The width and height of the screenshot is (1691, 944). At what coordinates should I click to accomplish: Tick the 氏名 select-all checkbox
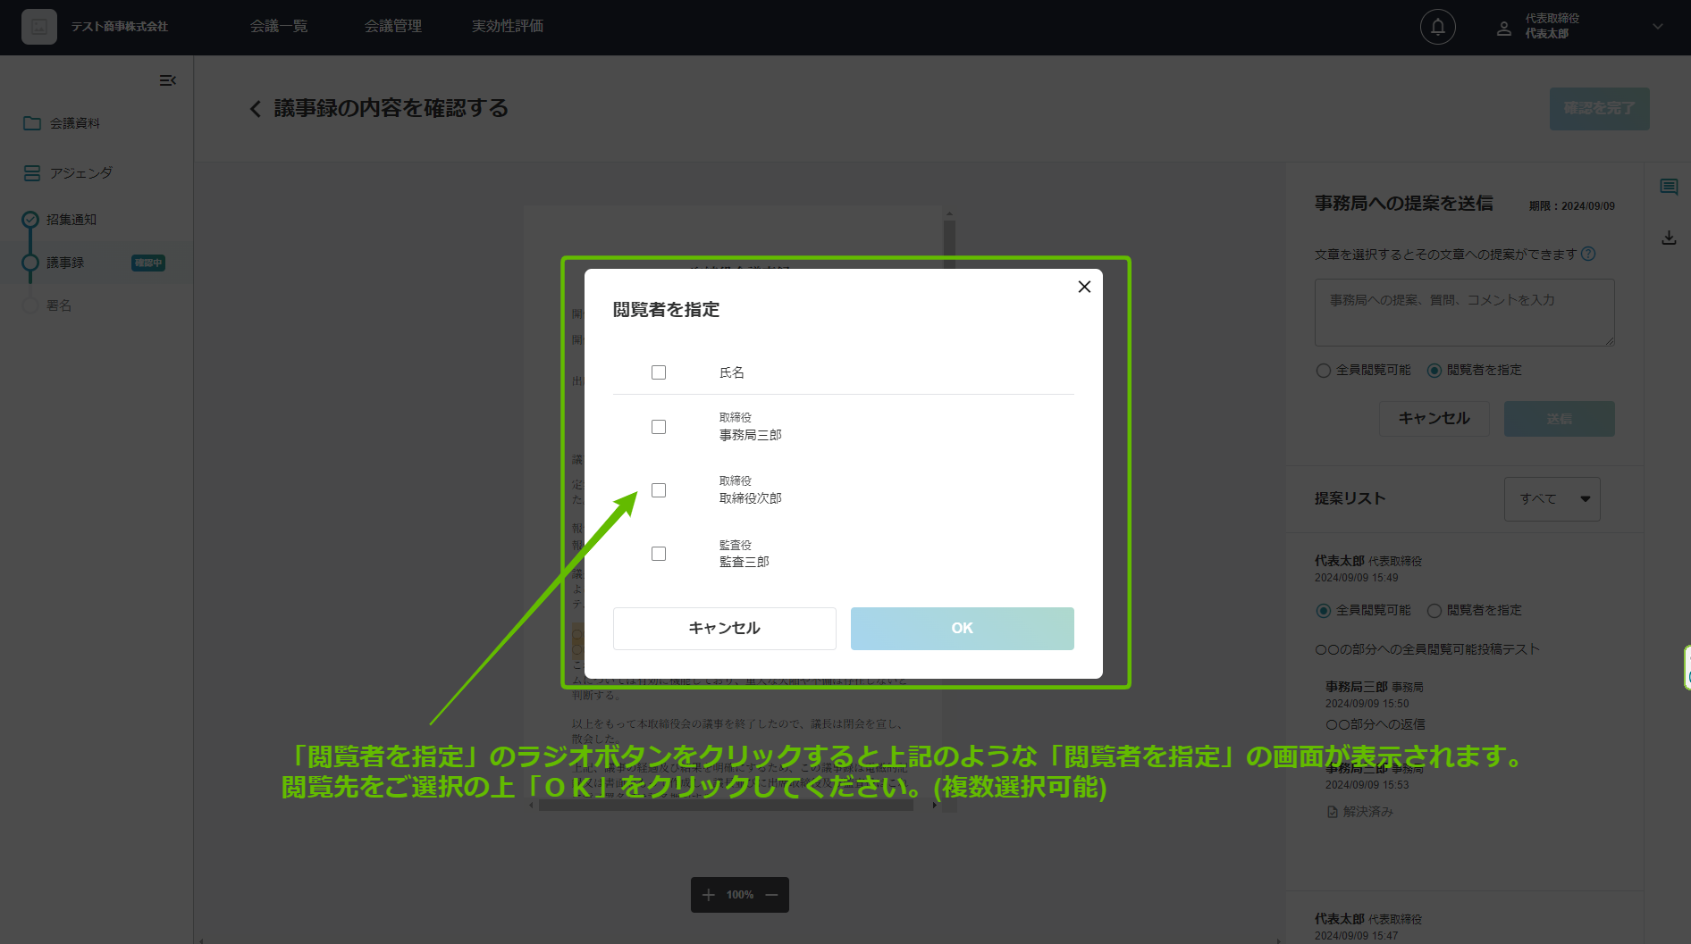pos(659,372)
